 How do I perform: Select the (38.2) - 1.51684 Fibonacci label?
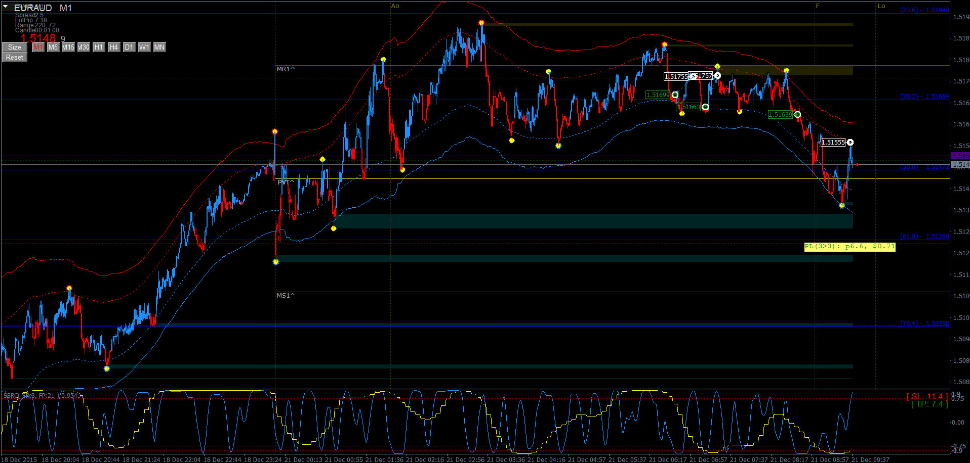(924, 97)
